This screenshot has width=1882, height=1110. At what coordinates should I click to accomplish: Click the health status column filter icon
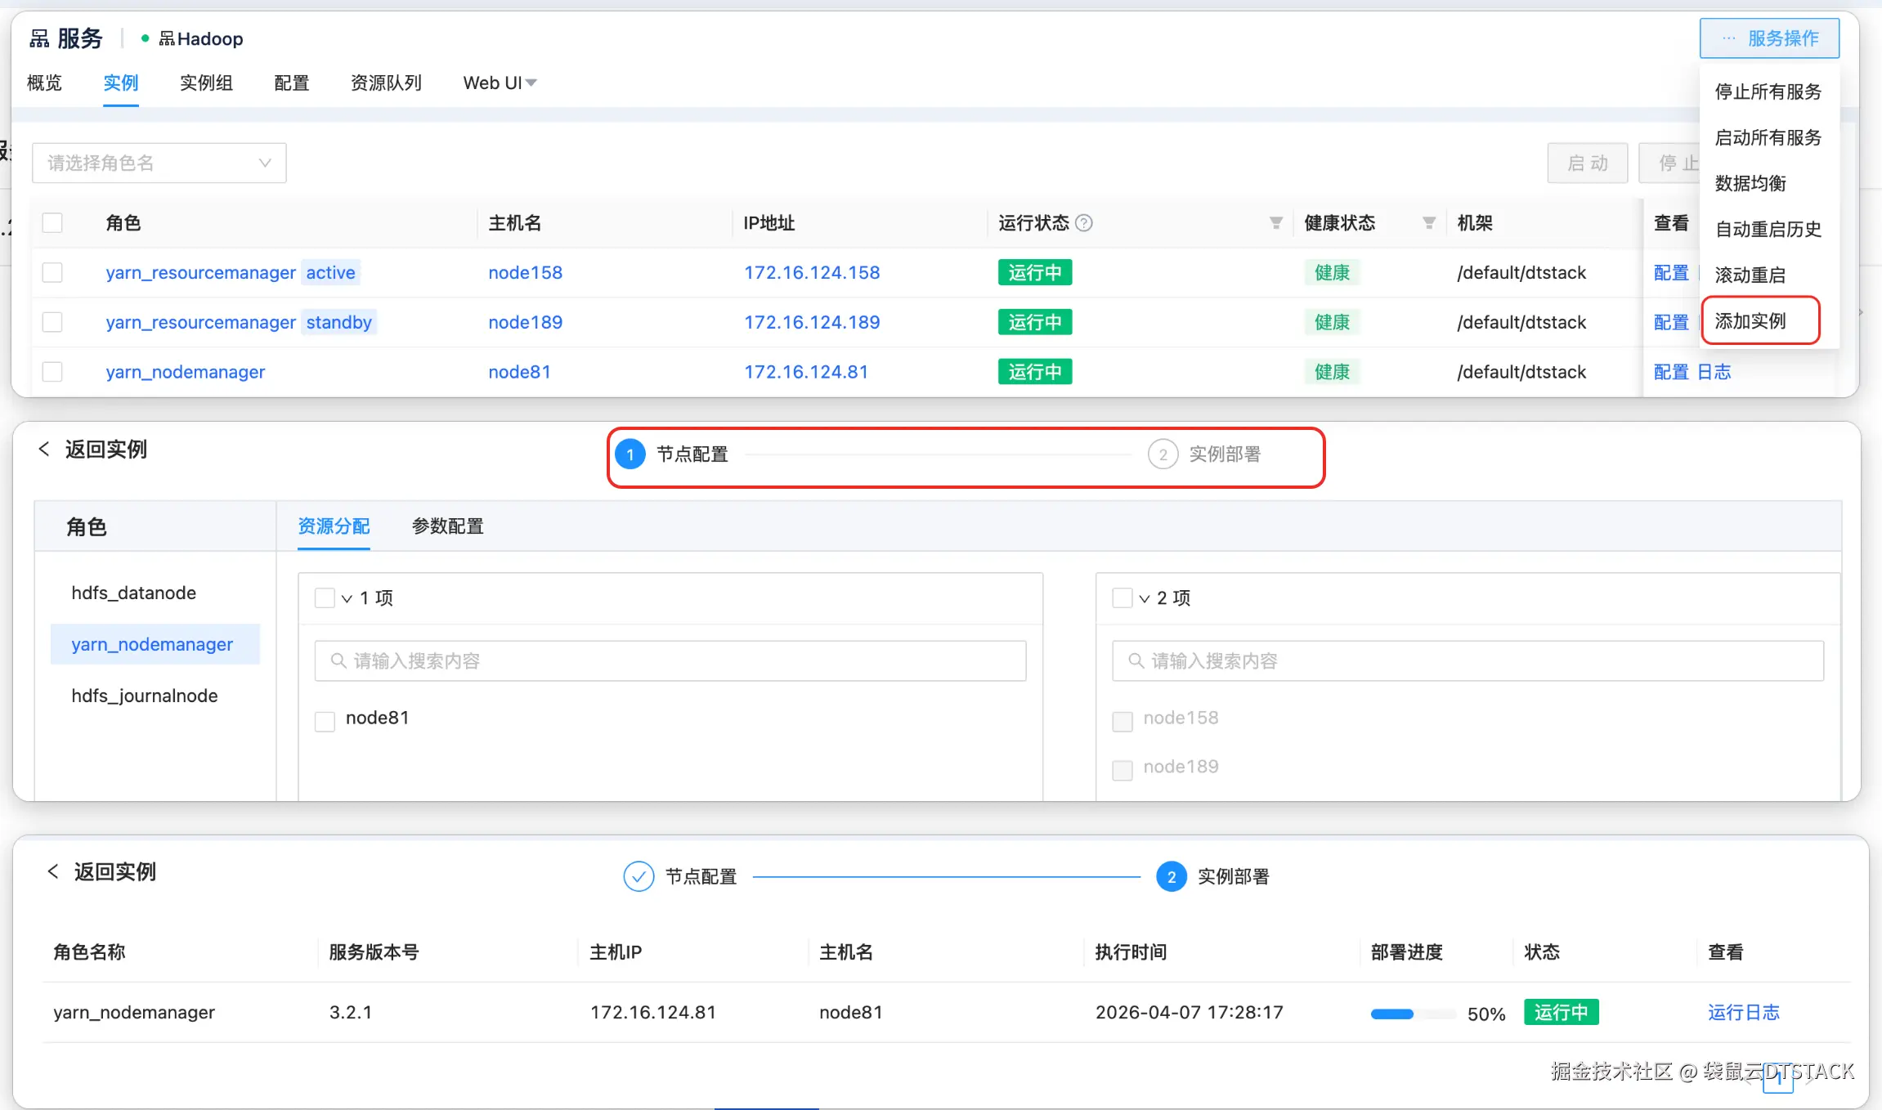pos(1428,223)
